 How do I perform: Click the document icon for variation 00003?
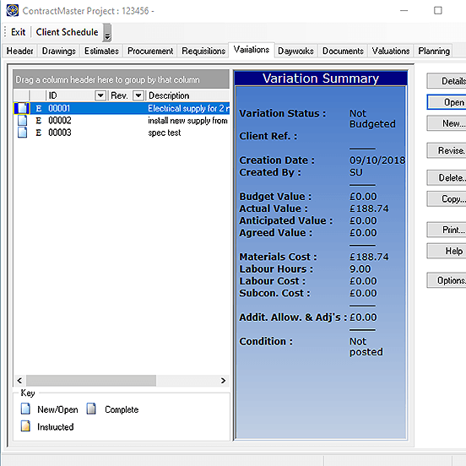click(x=22, y=133)
